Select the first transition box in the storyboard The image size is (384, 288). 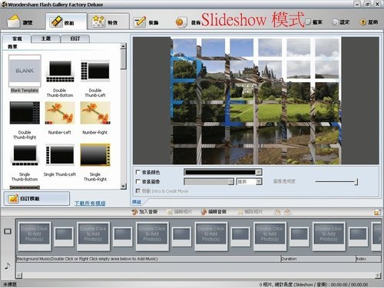tap(64, 237)
